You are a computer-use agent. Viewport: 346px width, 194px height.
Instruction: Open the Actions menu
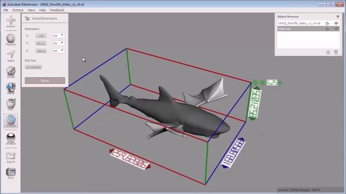click(x=18, y=10)
